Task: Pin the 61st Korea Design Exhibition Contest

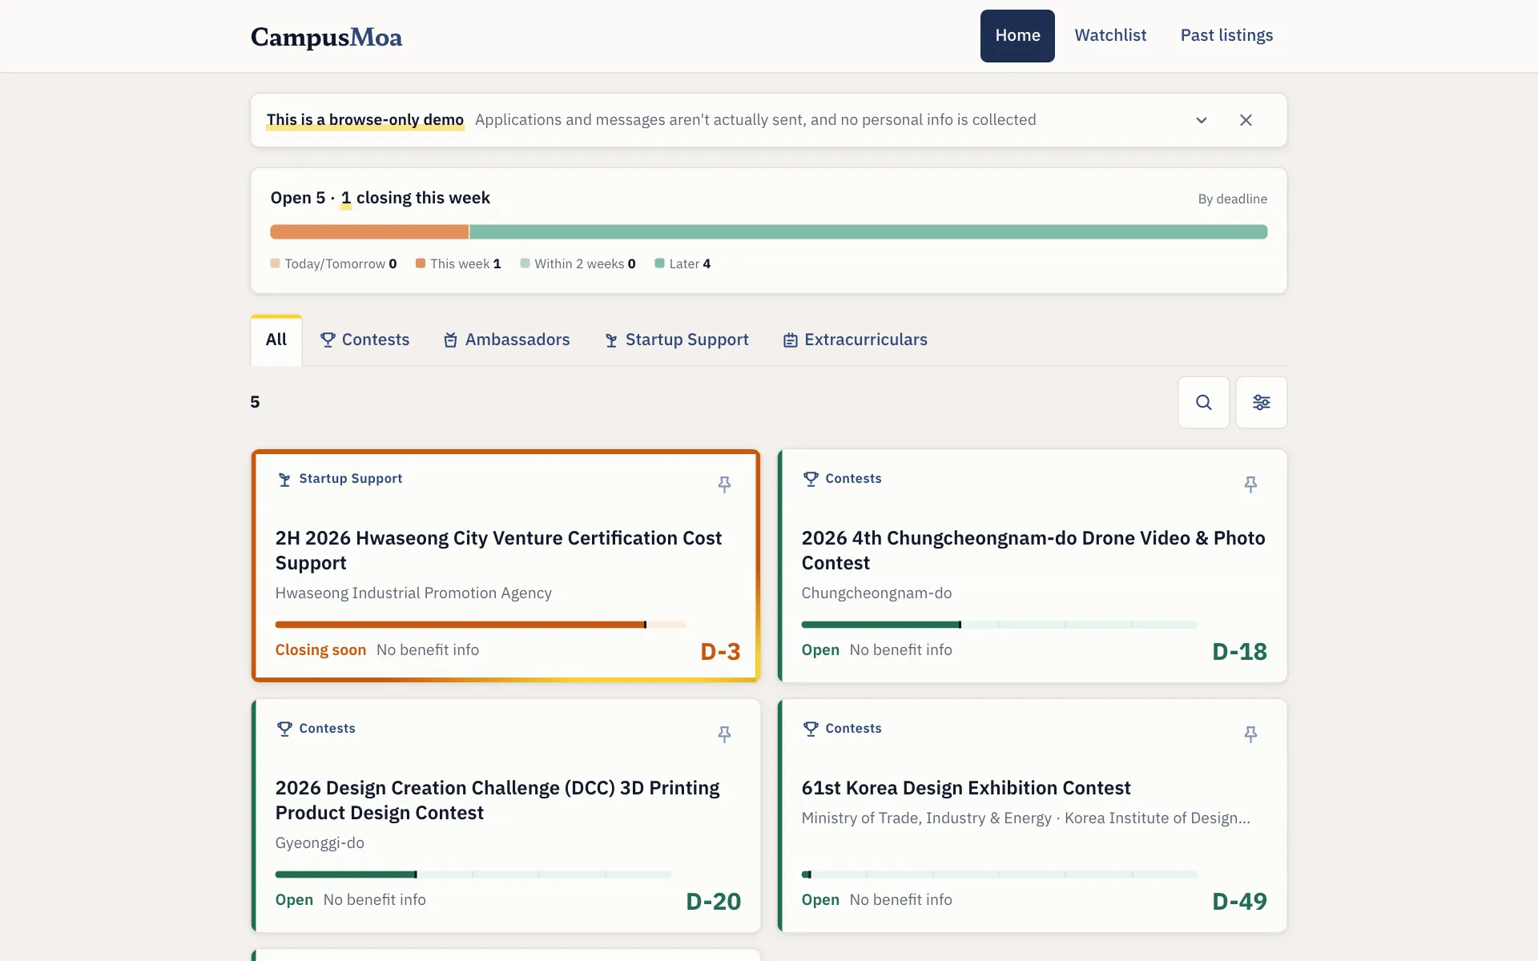Action: click(x=1250, y=734)
